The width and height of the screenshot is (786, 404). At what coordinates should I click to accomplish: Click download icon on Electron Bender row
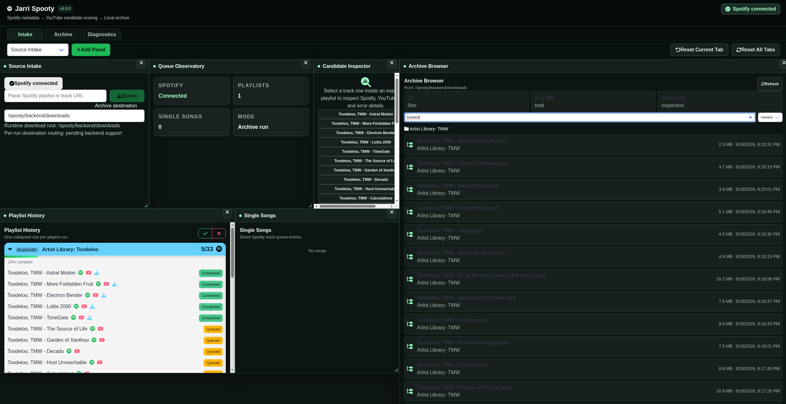[x=104, y=295]
